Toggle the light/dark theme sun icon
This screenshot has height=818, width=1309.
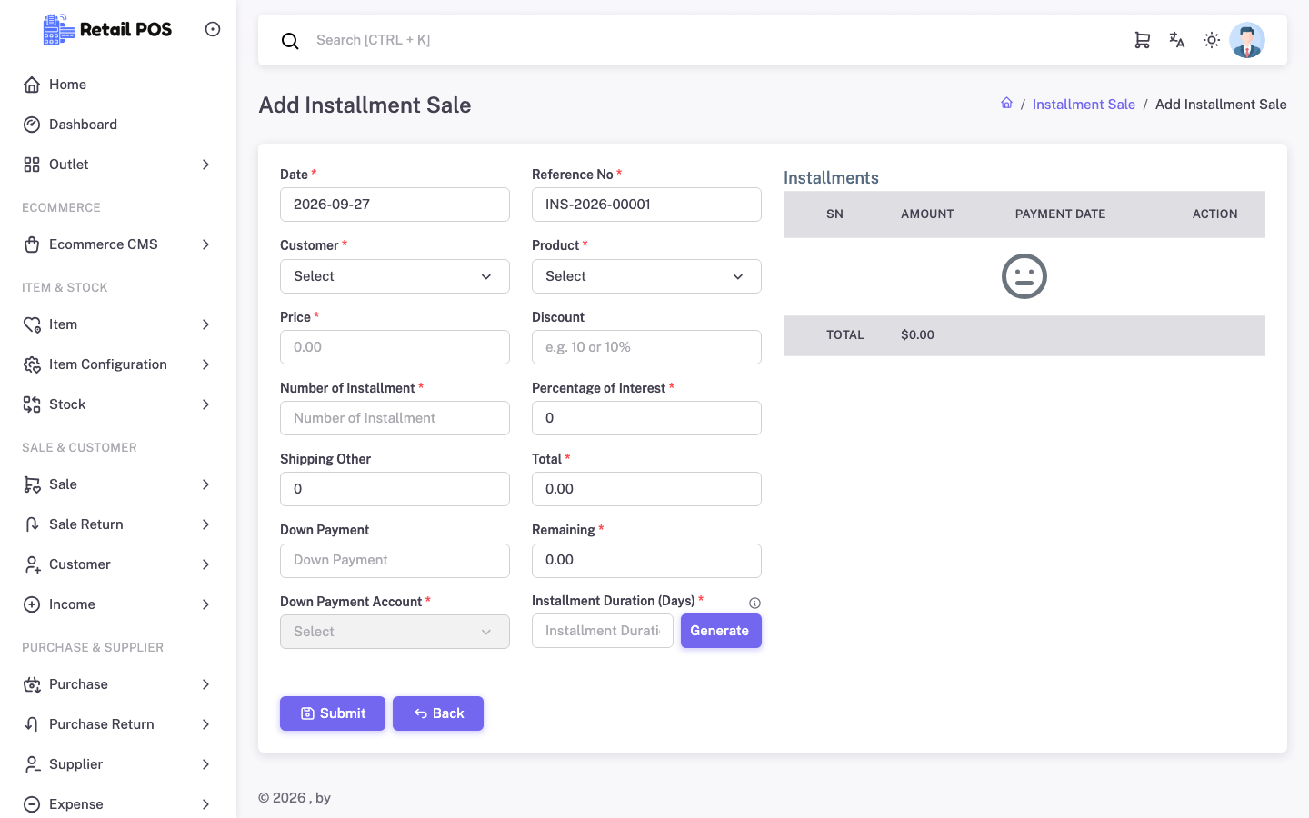click(x=1212, y=40)
